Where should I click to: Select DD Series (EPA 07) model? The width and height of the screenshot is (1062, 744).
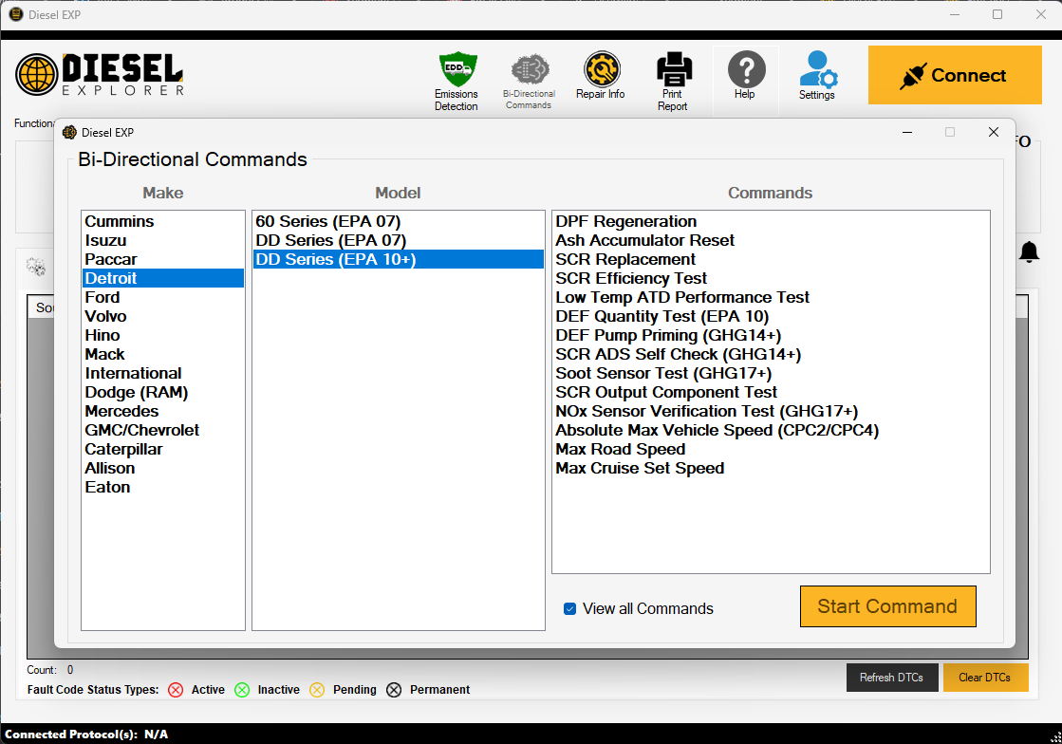pos(399,240)
